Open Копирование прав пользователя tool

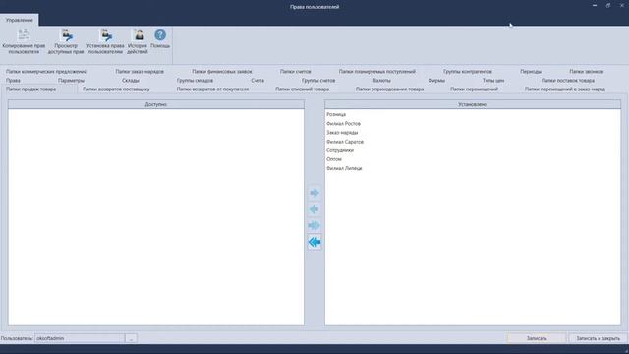(24, 41)
